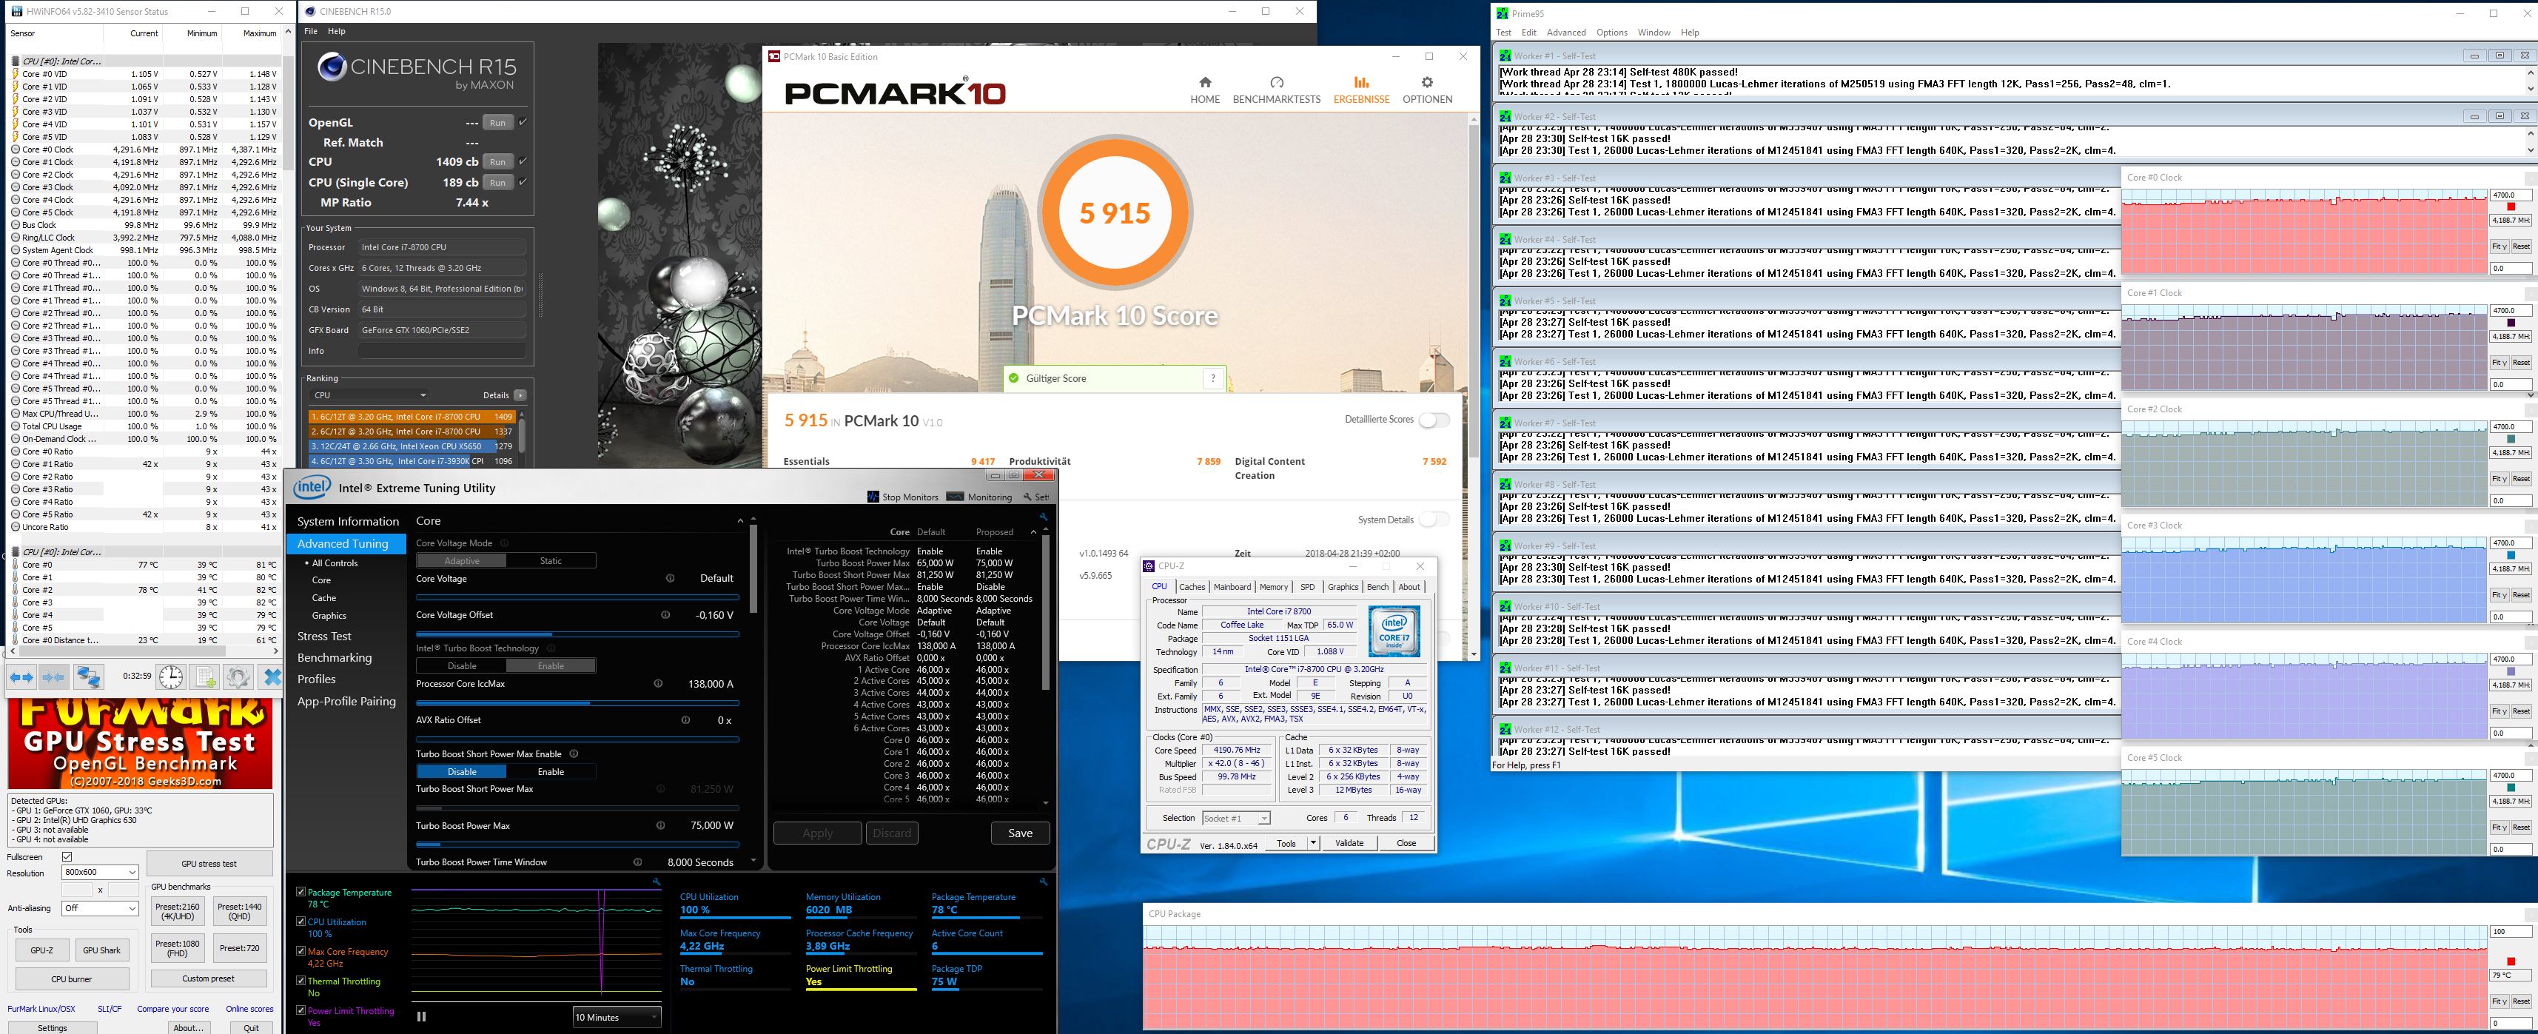
Task: Open PCMark 10 BENCHMARKTESTS icon
Action: click(x=1277, y=83)
